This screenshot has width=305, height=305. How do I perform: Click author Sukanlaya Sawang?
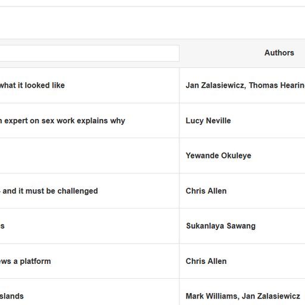(220, 226)
